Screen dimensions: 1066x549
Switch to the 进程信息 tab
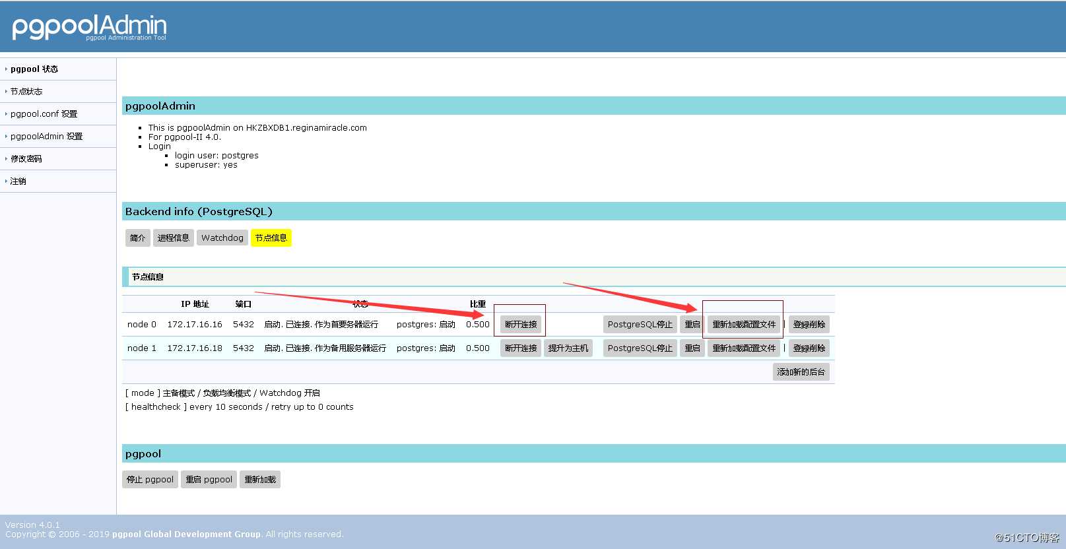coord(173,238)
